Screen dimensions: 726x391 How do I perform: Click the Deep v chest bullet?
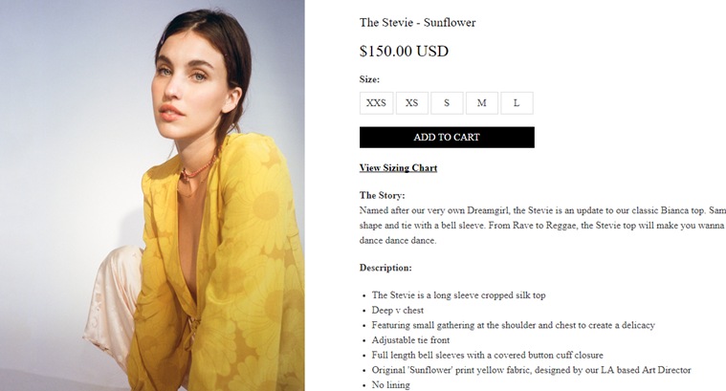[398, 311]
